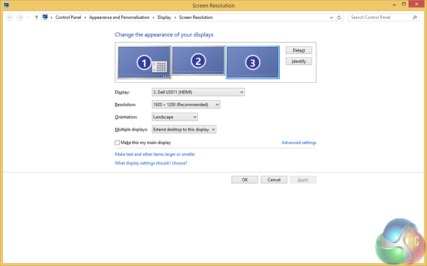Screen dimensions: 427x266
Task: Open the Display dropdown showing Dell U3011
Action: pos(198,92)
